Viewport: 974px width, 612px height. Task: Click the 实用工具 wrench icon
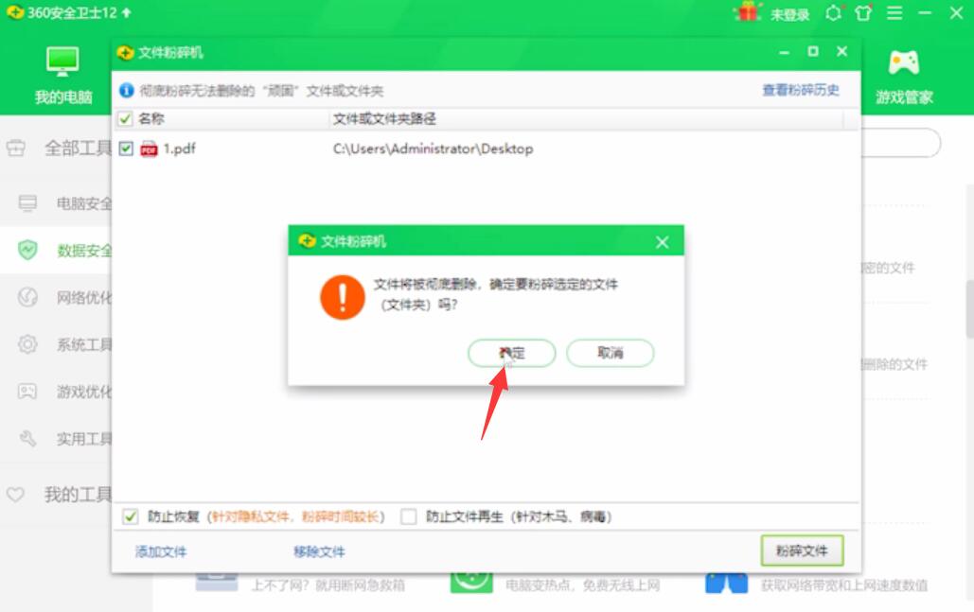point(27,439)
